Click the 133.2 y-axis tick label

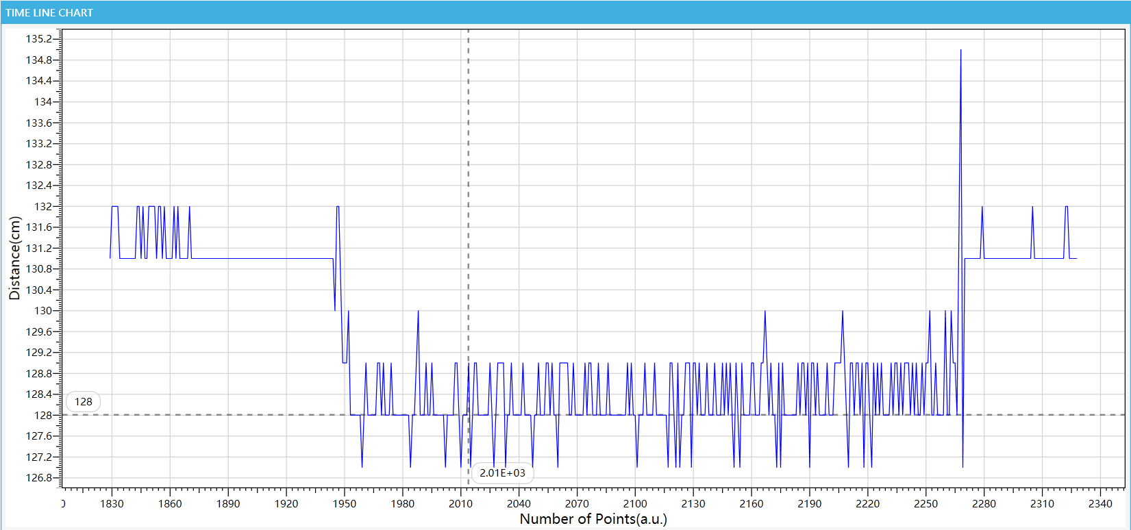tap(39, 144)
